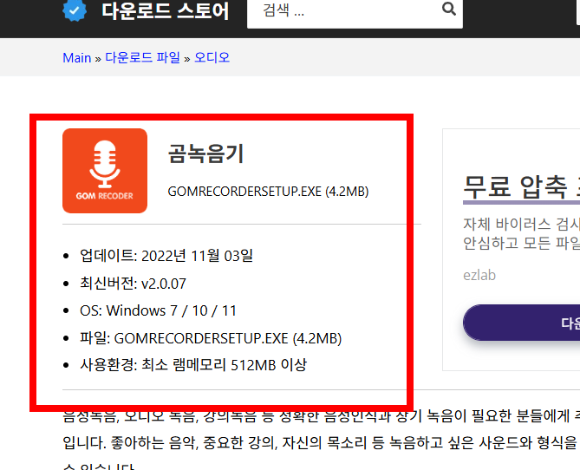Click the magnifier search icon
The image size is (580, 470).
[449, 8]
